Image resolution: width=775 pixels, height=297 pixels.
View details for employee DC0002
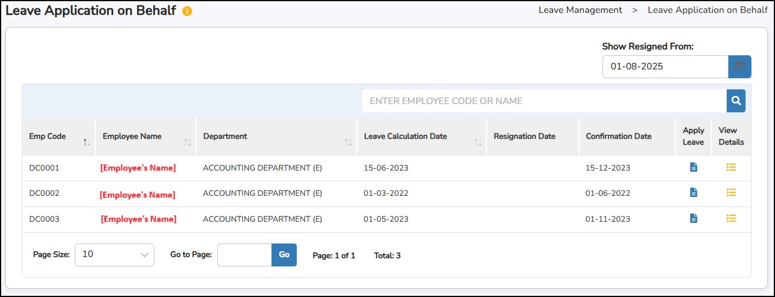click(x=731, y=192)
